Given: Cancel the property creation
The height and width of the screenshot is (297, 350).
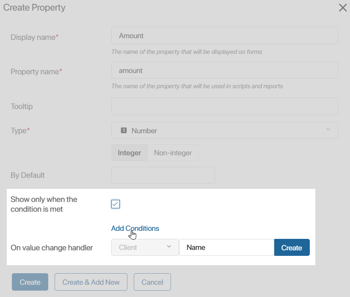Looking at the screenshot, I should click(x=152, y=282).
